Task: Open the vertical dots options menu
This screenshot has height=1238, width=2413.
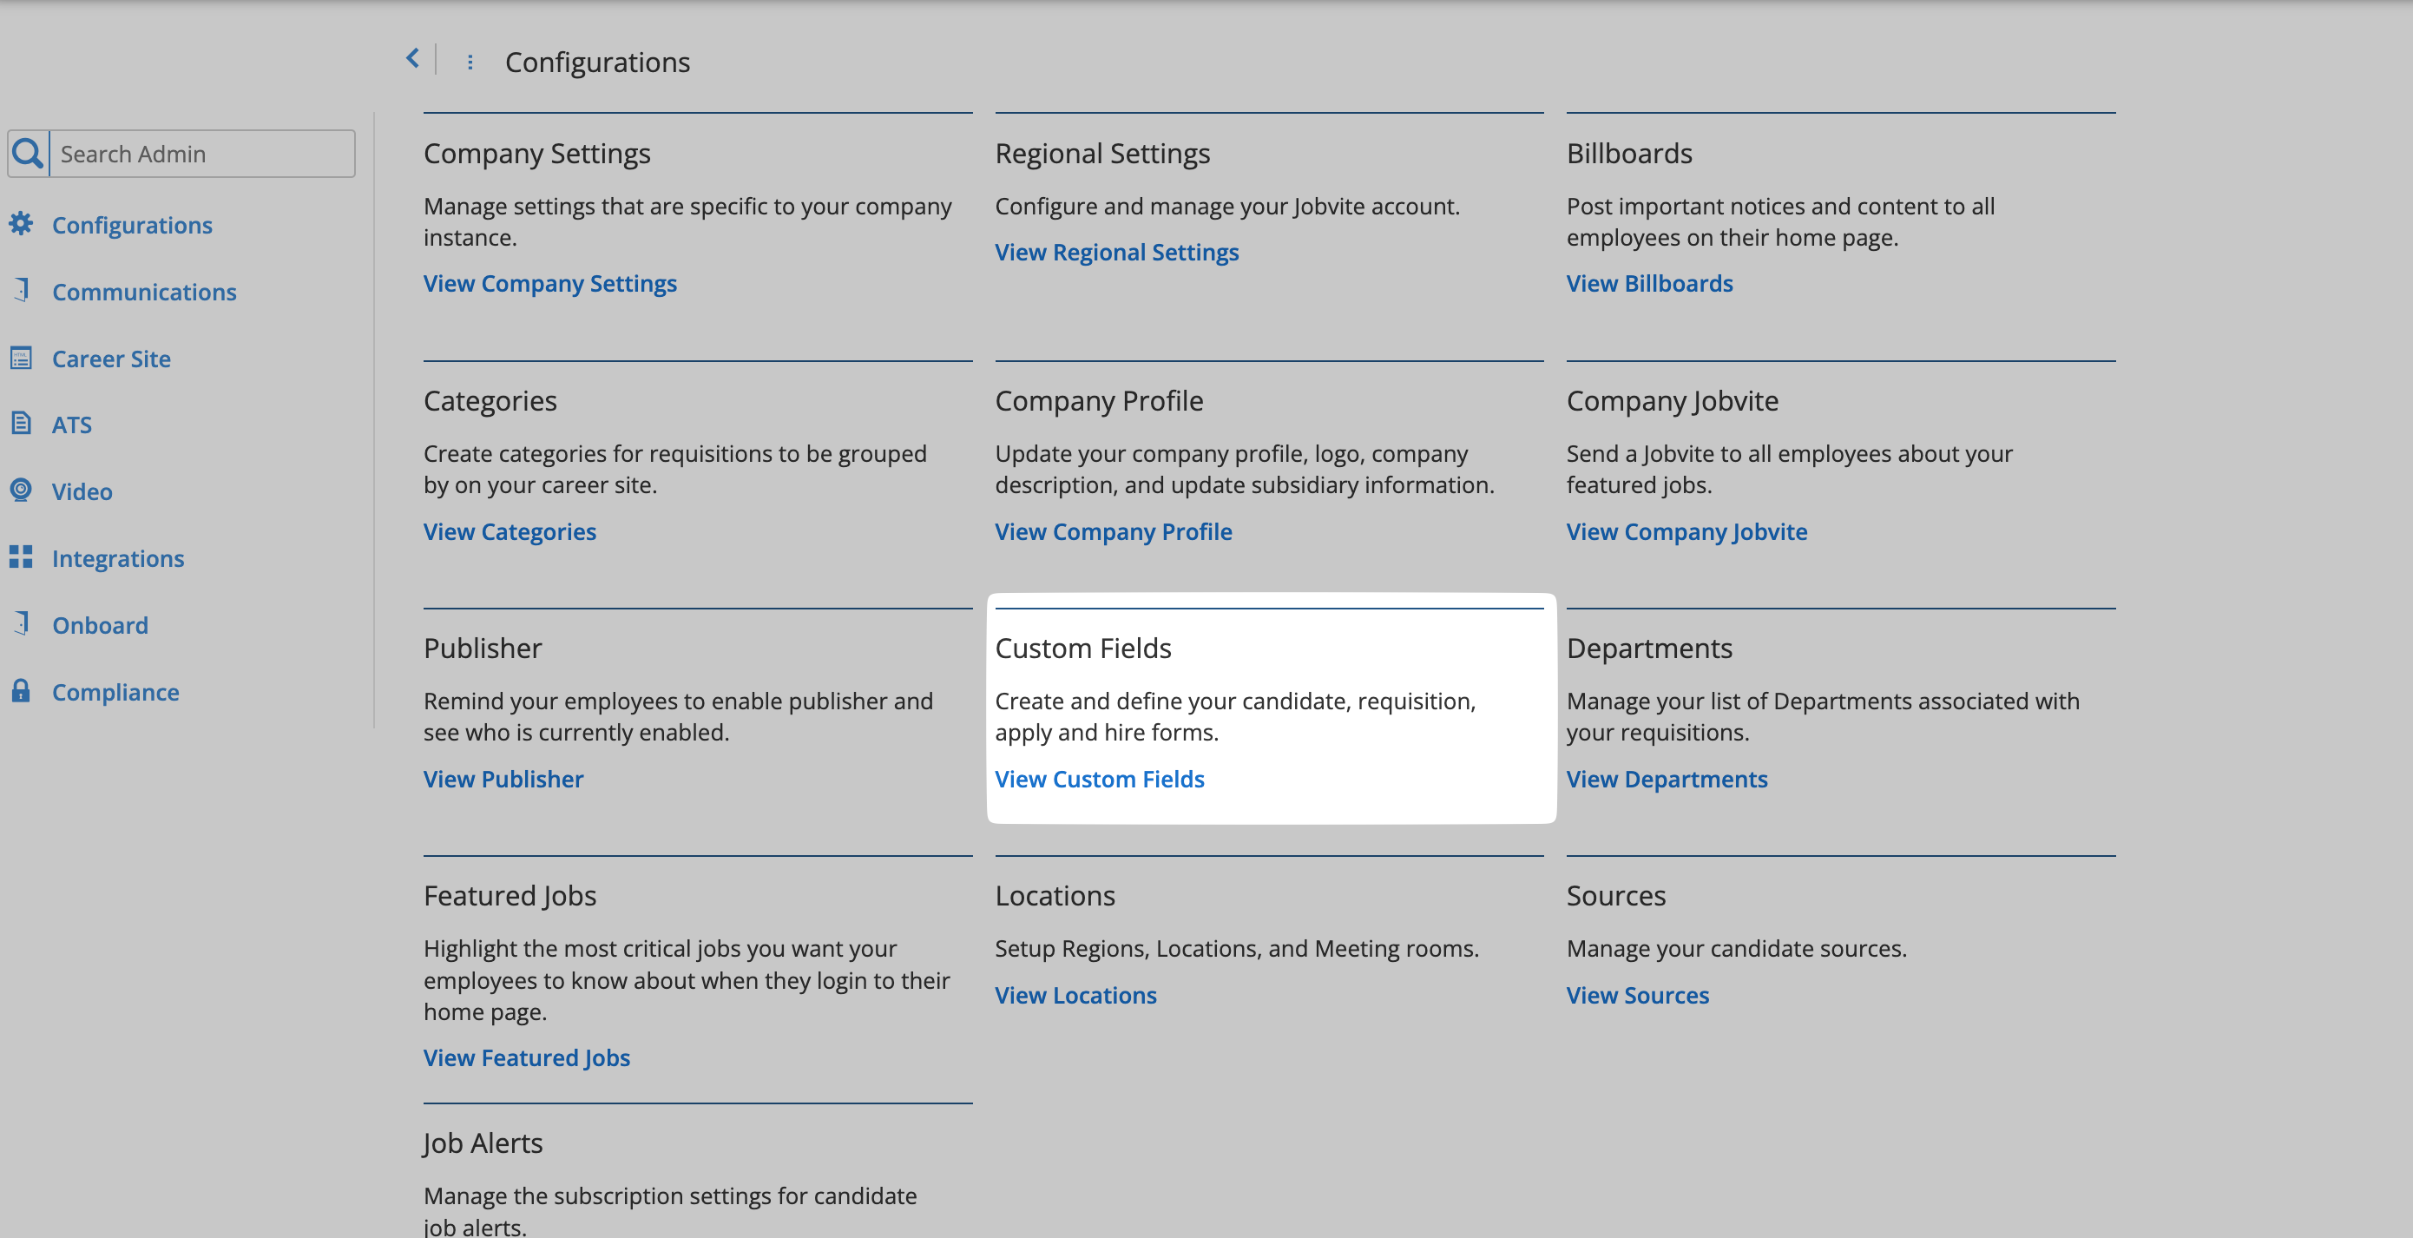Action: point(470,62)
